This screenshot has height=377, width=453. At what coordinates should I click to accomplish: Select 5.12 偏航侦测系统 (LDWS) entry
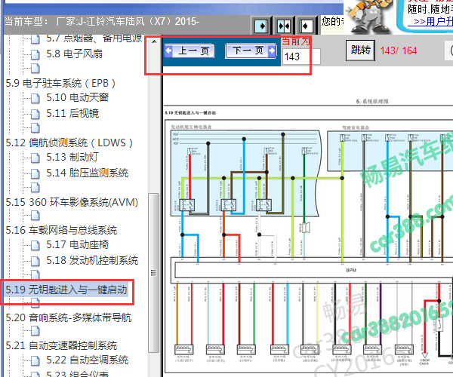point(69,143)
